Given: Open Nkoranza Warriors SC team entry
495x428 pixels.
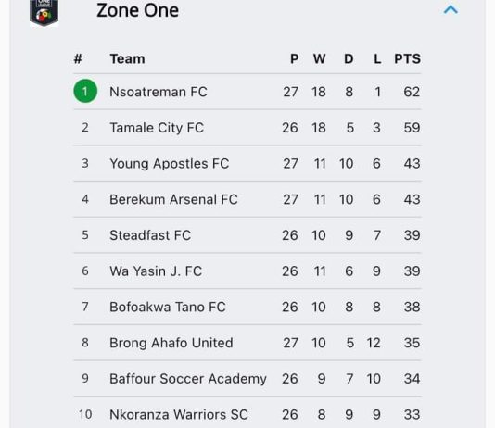Looking at the screenshot, I should [x=179, y=414].
